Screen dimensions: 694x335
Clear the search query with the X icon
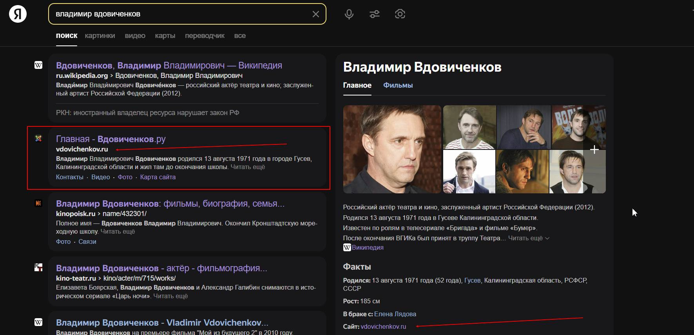[x=315, y=14]
